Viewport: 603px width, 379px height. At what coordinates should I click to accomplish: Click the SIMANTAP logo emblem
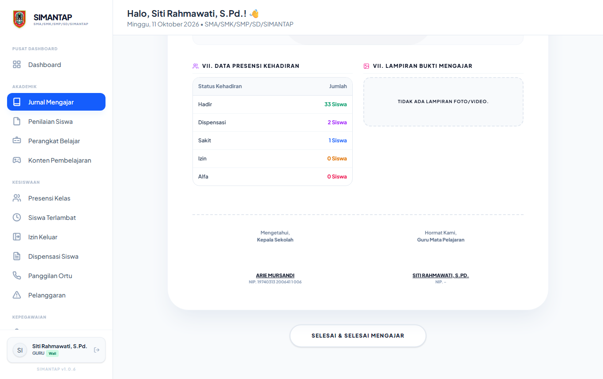coord(19,19)
